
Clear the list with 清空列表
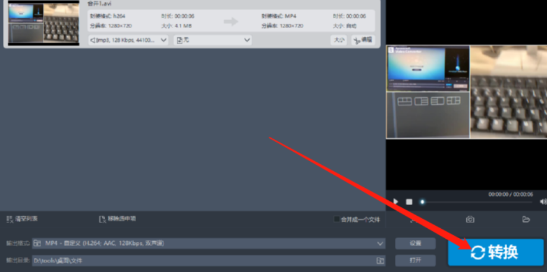pyautogui.click(x=22, y=219)
